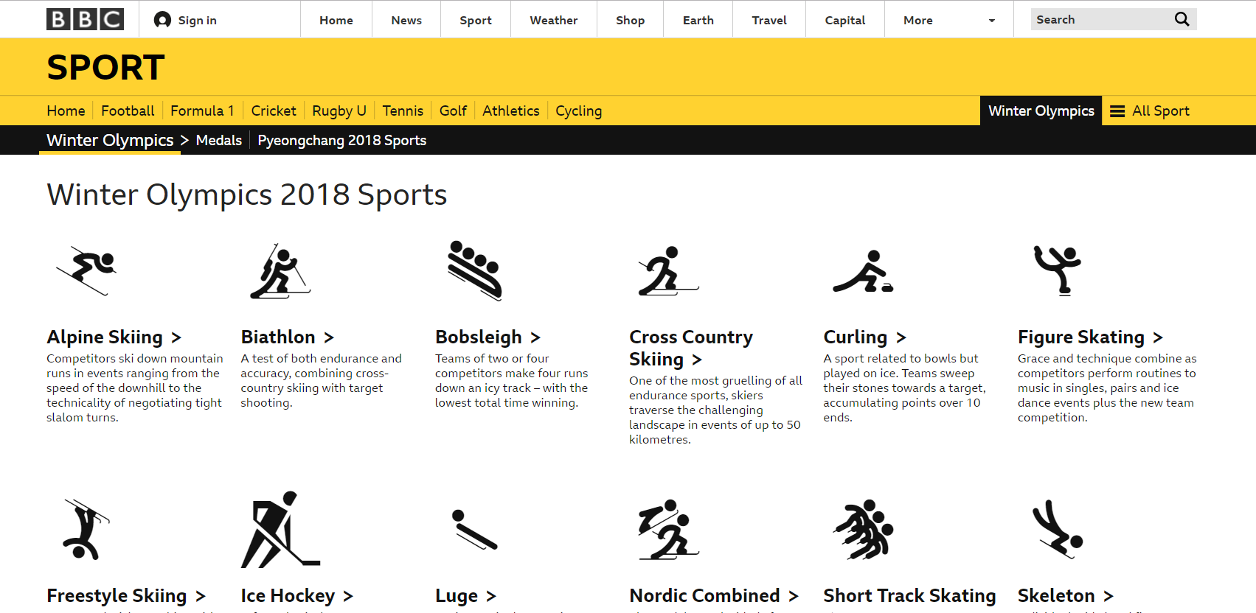The image size is (1256, 613).
Task: Open the Cycling section
Action: click(x=579, y=111)
